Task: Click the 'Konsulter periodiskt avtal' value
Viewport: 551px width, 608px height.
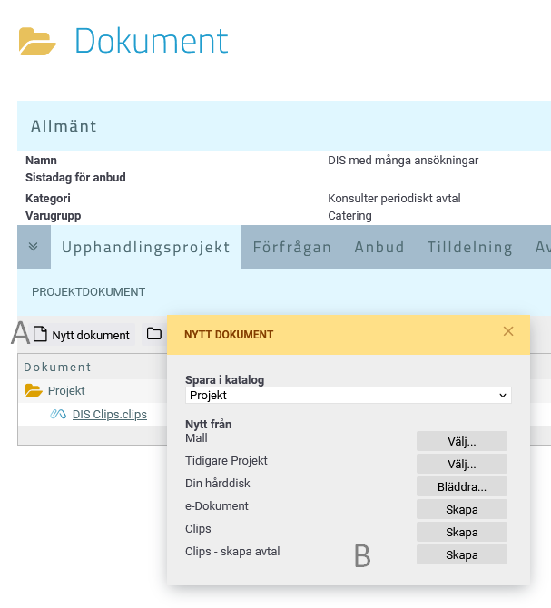Action: tap(394, 198)
